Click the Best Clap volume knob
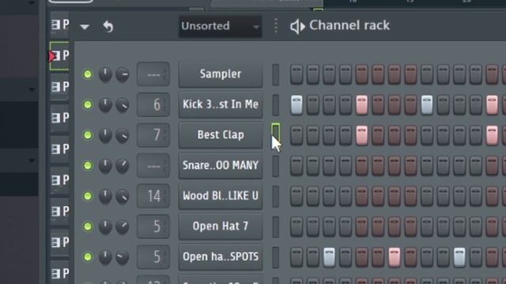Viewport: 506px width, 284px height. coord(123,135)
